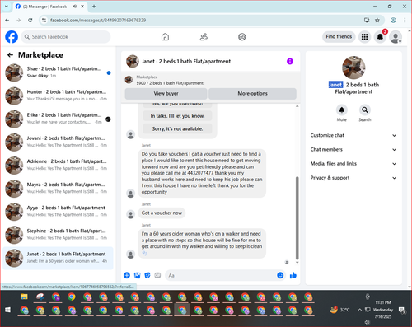Show hidden system tray icons chevron
The height and width of the screenshot is (327, 412).
coord(359,310)
